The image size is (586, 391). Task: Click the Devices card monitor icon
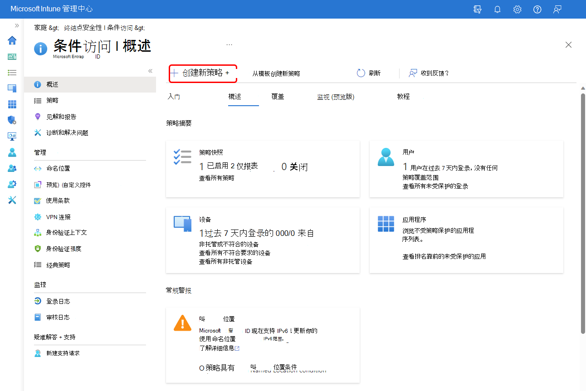[x=183, y=224]
